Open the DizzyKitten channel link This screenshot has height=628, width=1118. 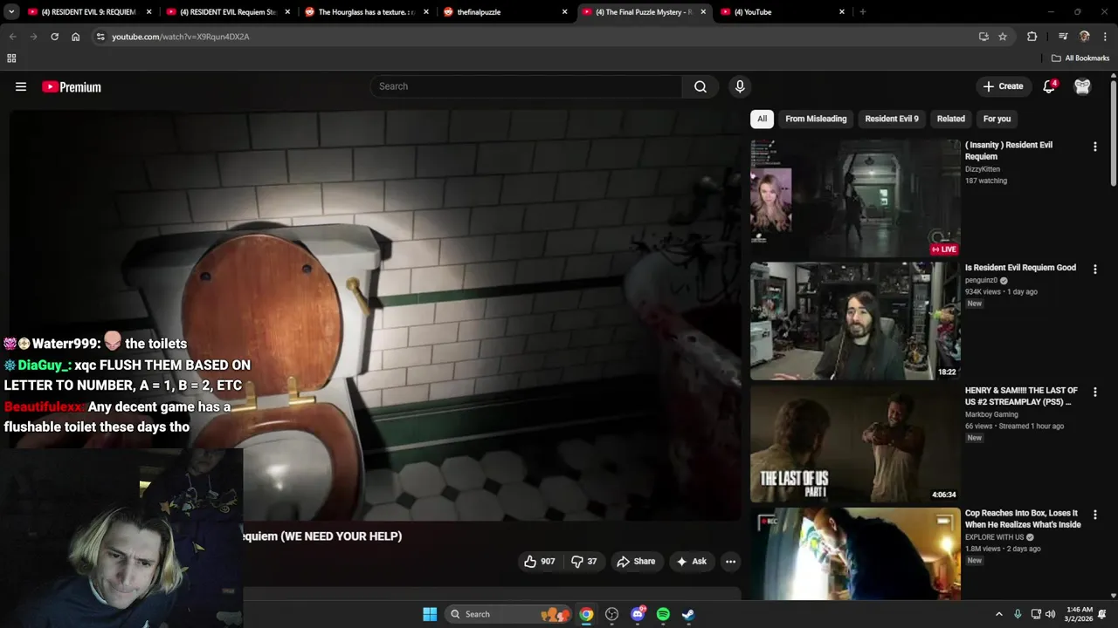click(983, 169)
